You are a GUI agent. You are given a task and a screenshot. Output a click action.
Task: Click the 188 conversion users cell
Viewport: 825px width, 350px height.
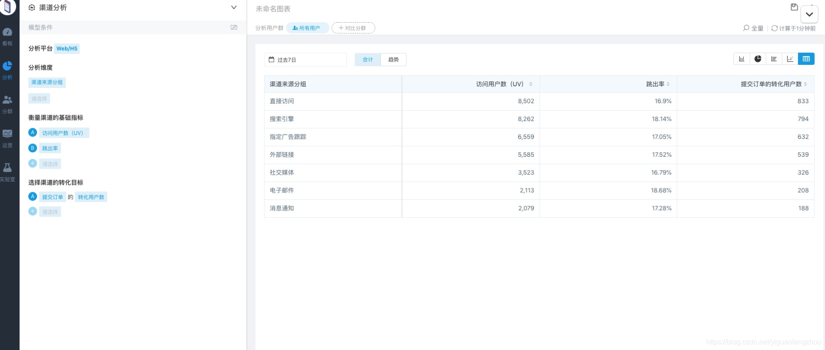746,208
